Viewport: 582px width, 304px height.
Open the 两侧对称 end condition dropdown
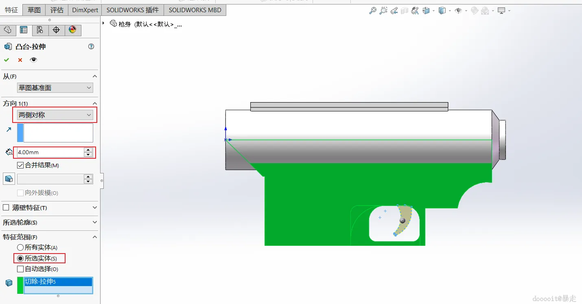(55, 115)
